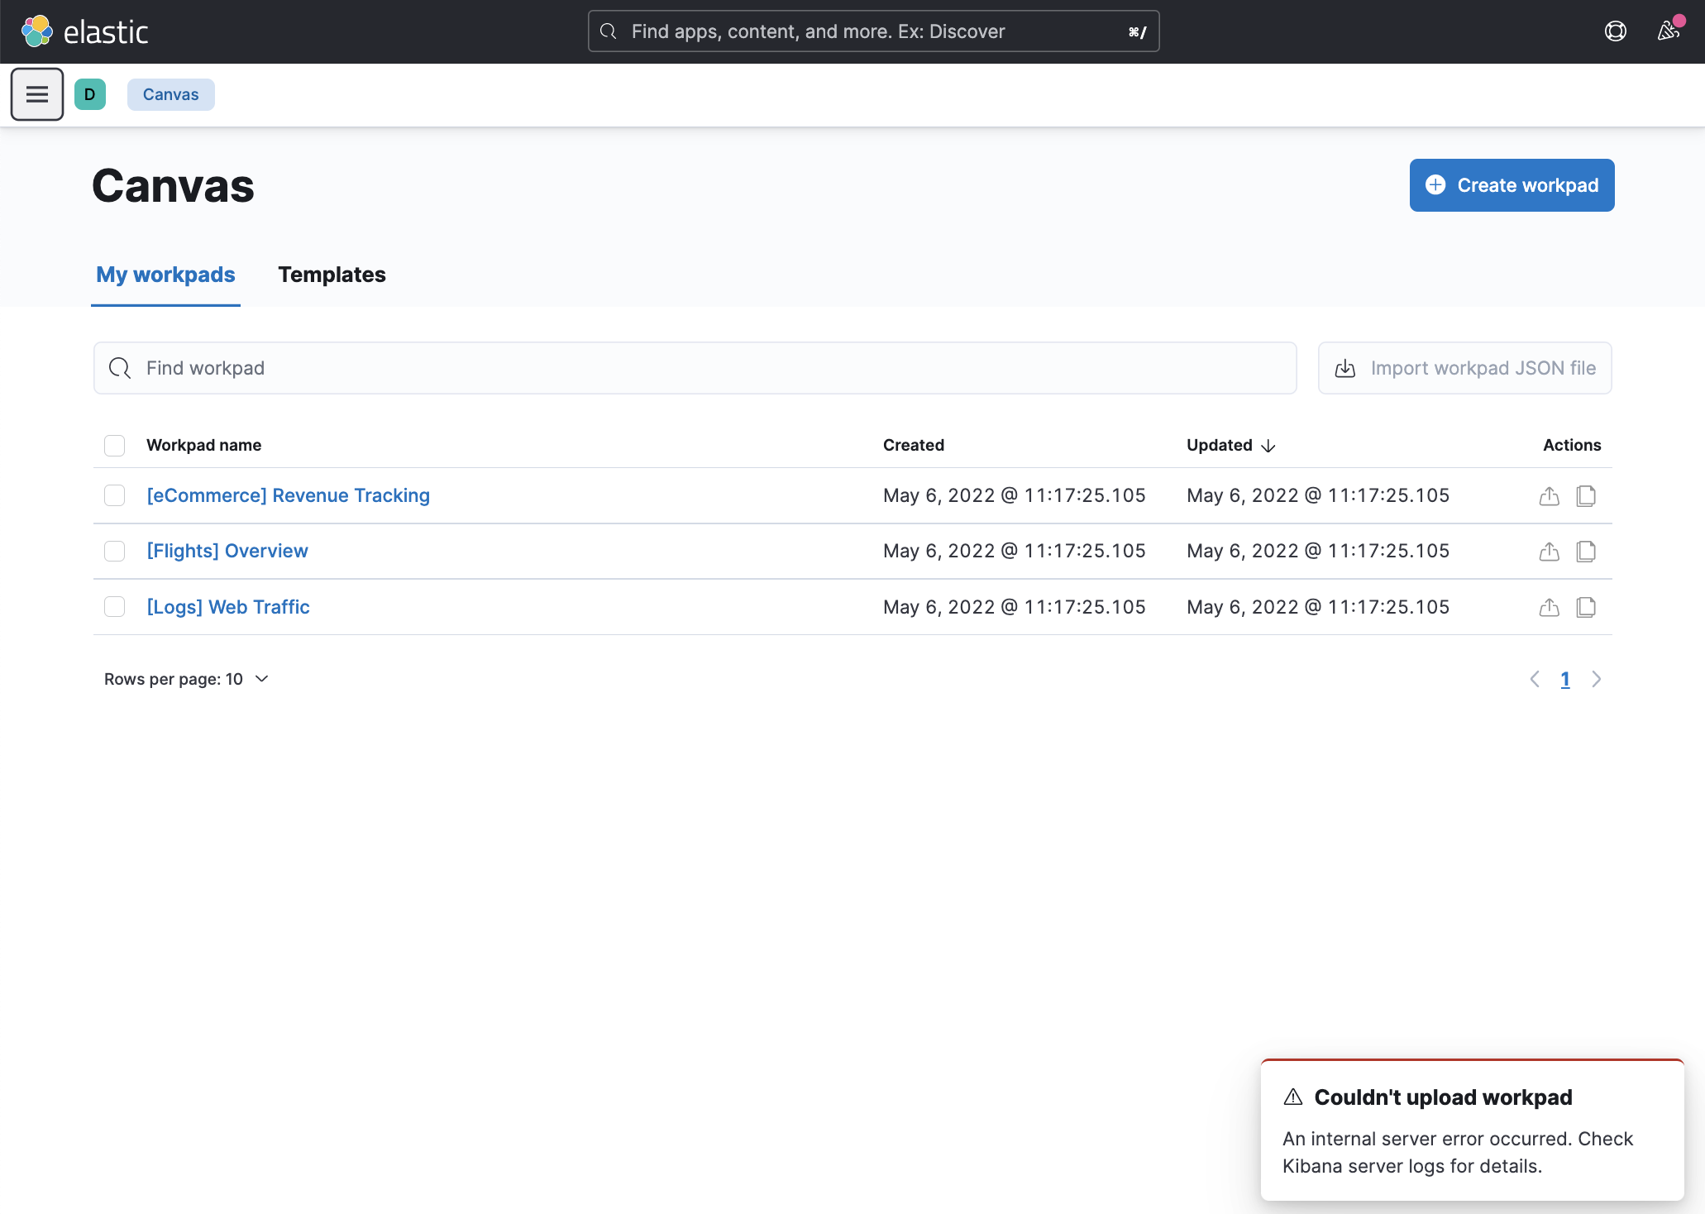
Task: Open the help menu icon
Action: 1615,31
